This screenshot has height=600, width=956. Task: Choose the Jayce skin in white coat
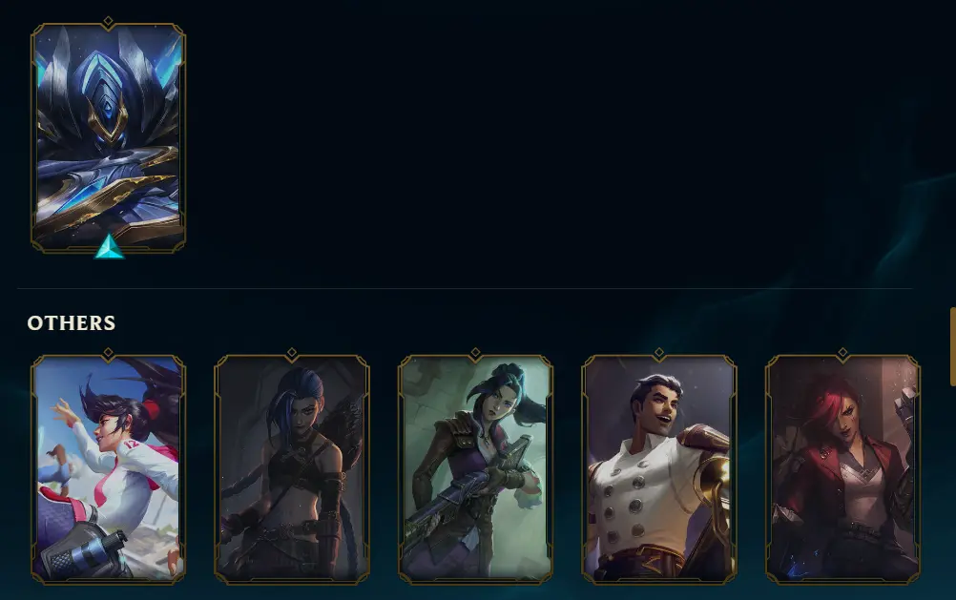(659, 469)
